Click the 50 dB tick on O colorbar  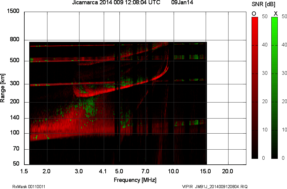(x=265, y=16)
